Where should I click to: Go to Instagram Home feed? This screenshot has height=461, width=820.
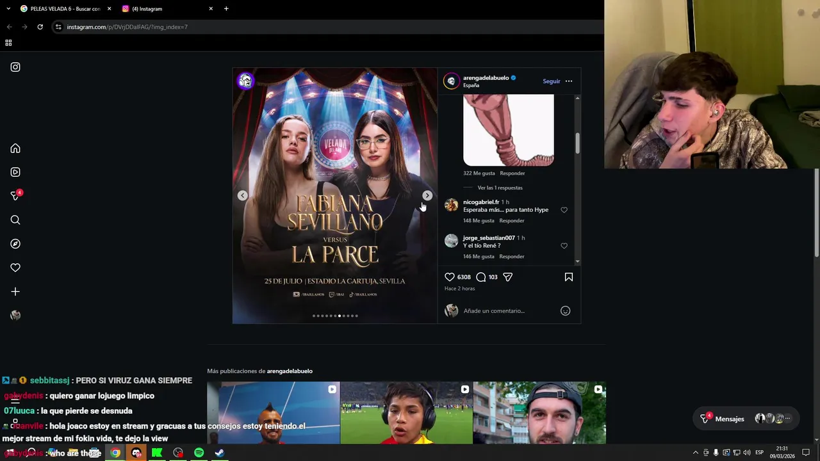(15, 149)
